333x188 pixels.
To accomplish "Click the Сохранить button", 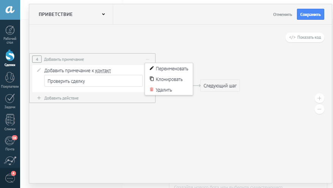I will pyautogui.click(x=310, y=14).
